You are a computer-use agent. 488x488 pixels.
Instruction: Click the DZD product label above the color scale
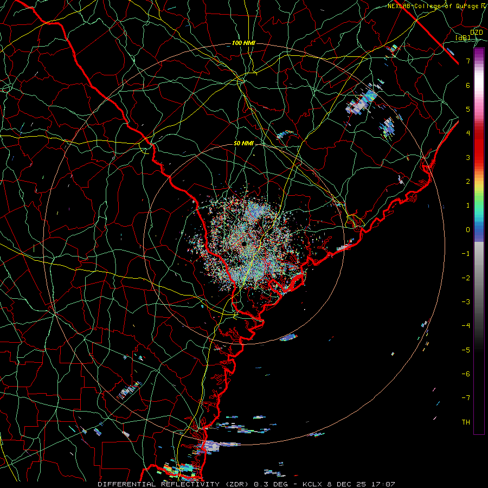pos(477,33)
